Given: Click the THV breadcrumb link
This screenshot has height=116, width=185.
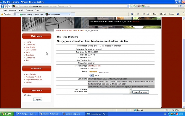Looking at the screenshot, I should click(x=81, y=30).
